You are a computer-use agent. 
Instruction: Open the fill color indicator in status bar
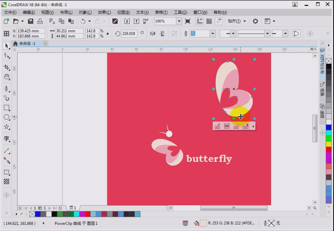pyautogui.click(x=203, y=223)
